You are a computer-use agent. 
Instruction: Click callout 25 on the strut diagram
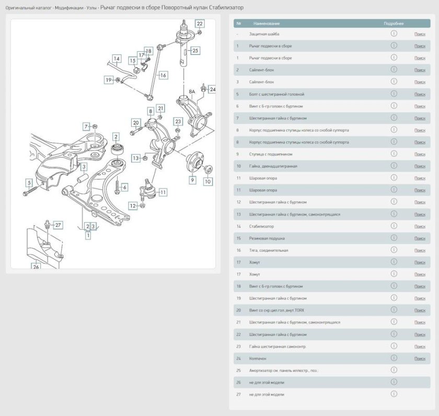(x=195, y=51)
